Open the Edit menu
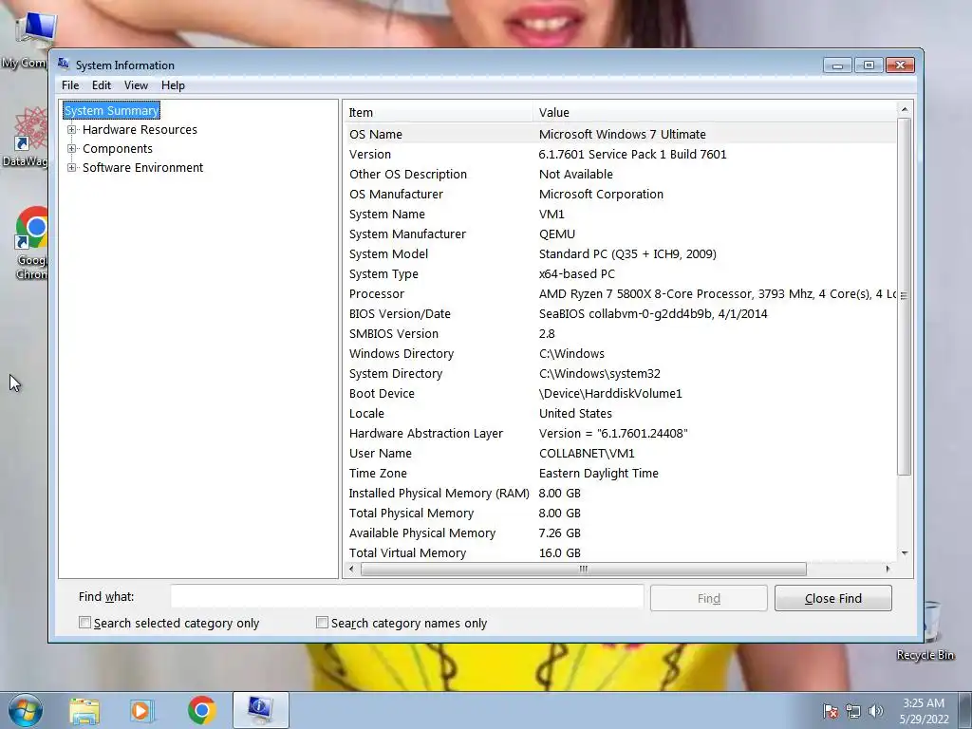Screen dimensions: 972x729 [x=101, y=84]
